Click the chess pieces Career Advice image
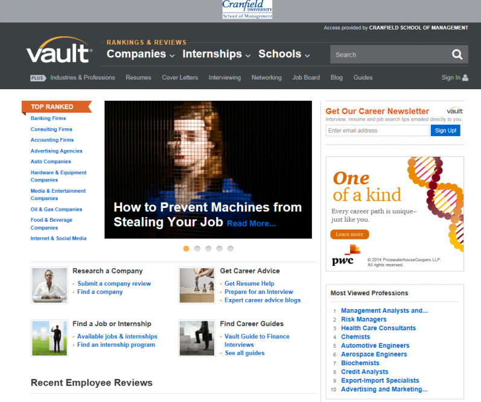 point(197,285)
